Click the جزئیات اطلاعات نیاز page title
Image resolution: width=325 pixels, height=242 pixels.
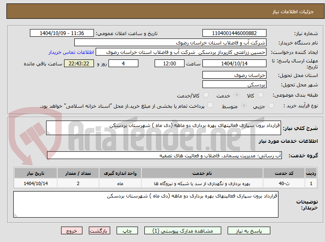tap(293, 12)
